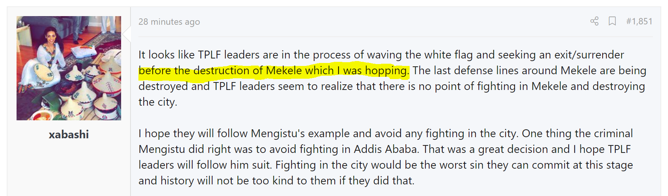Click the last line 'and history will not'
The height and width of the screenshot is (196, 668).
click(x=276, y=181)
